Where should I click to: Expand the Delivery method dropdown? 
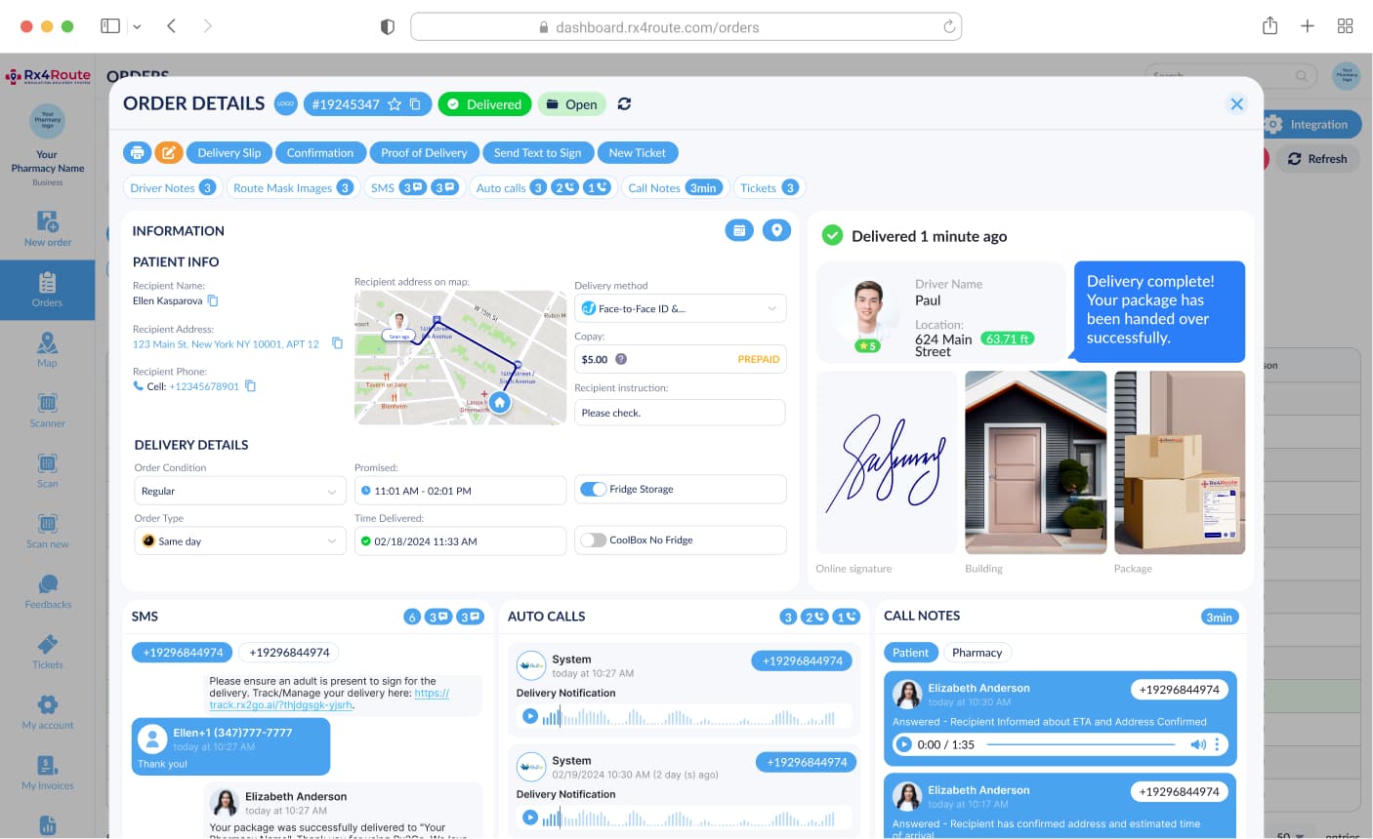point(771,308)
